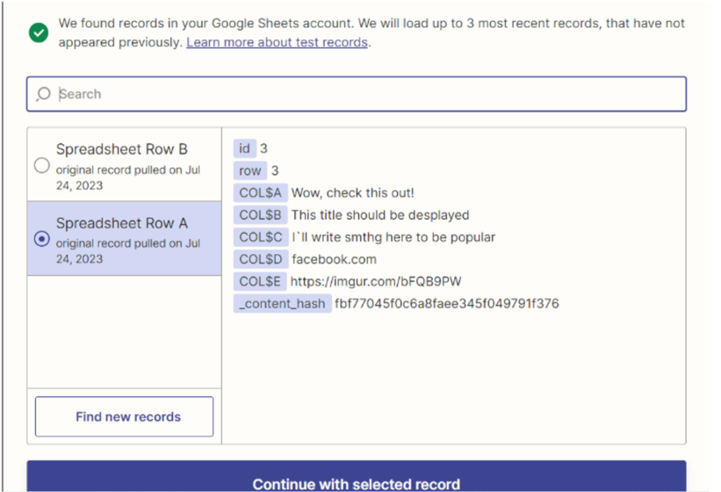Open the Learn more about test records link
Viewport: 721px width, 492px height.
(x=277, y=42)
